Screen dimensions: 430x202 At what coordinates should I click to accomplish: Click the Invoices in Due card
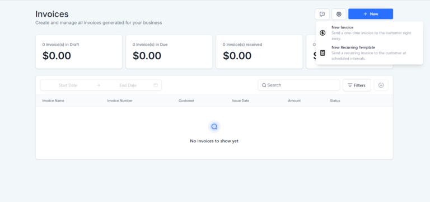[169, 52]
